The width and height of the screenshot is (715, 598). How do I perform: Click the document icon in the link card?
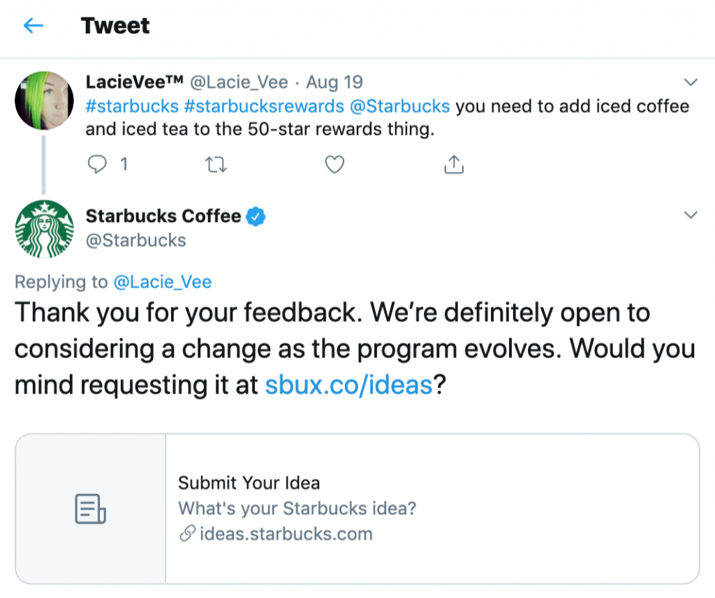coord(89,509)
